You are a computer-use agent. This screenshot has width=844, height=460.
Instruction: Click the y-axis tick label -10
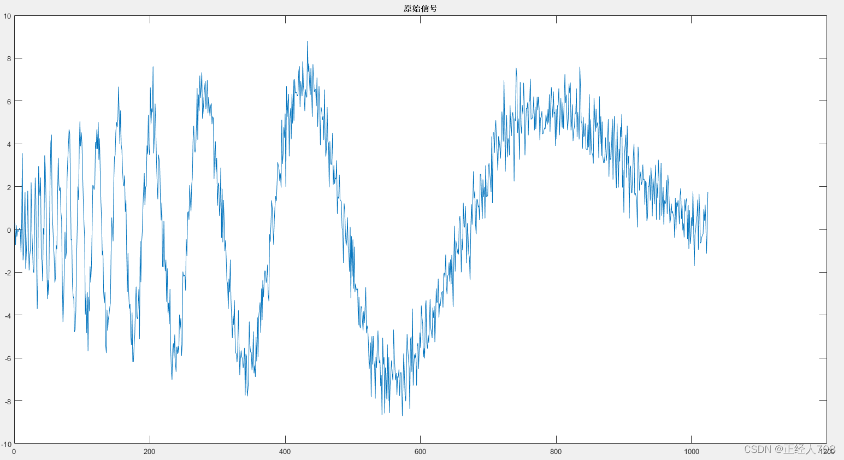click(6, 444)
